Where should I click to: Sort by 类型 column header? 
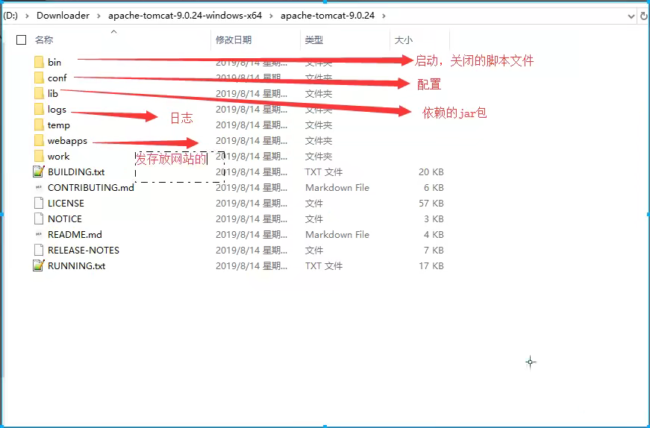click(314, 40)
